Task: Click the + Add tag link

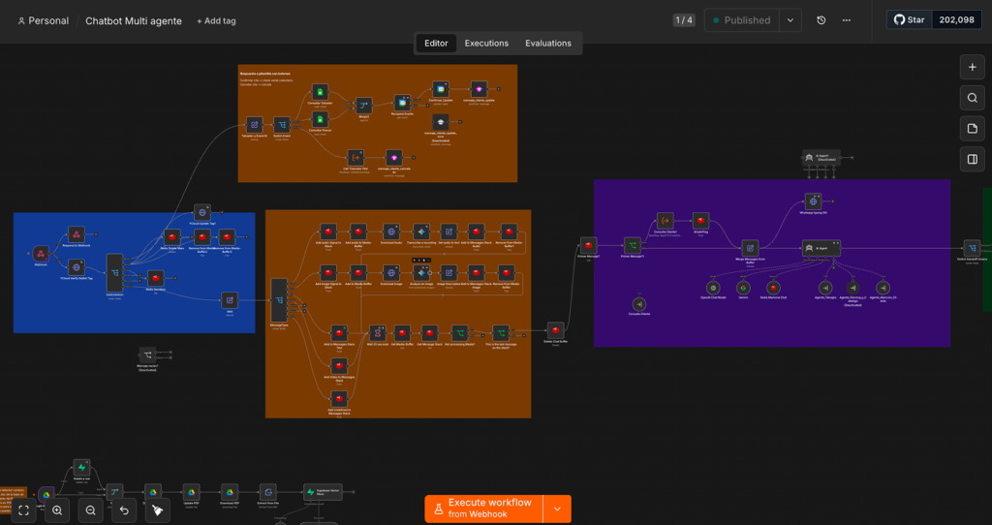Action: (216, 21)
